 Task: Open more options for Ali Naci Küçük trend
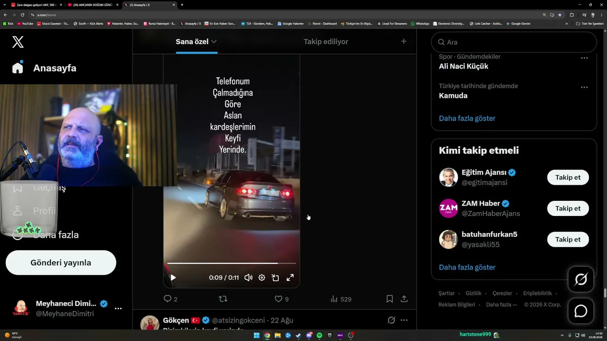tap(584, 58)
